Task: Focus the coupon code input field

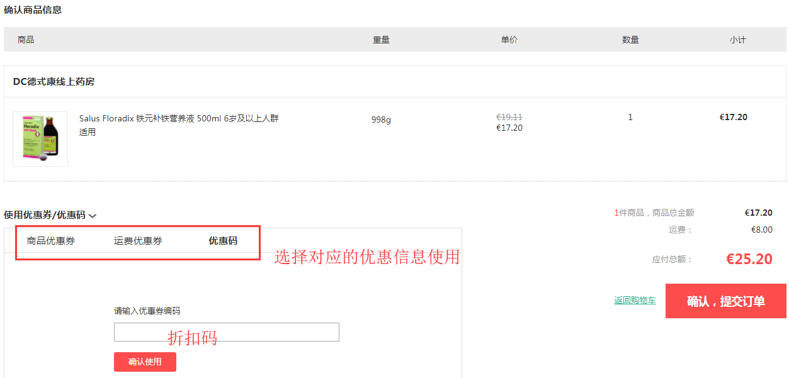Action: click(226, 332)
